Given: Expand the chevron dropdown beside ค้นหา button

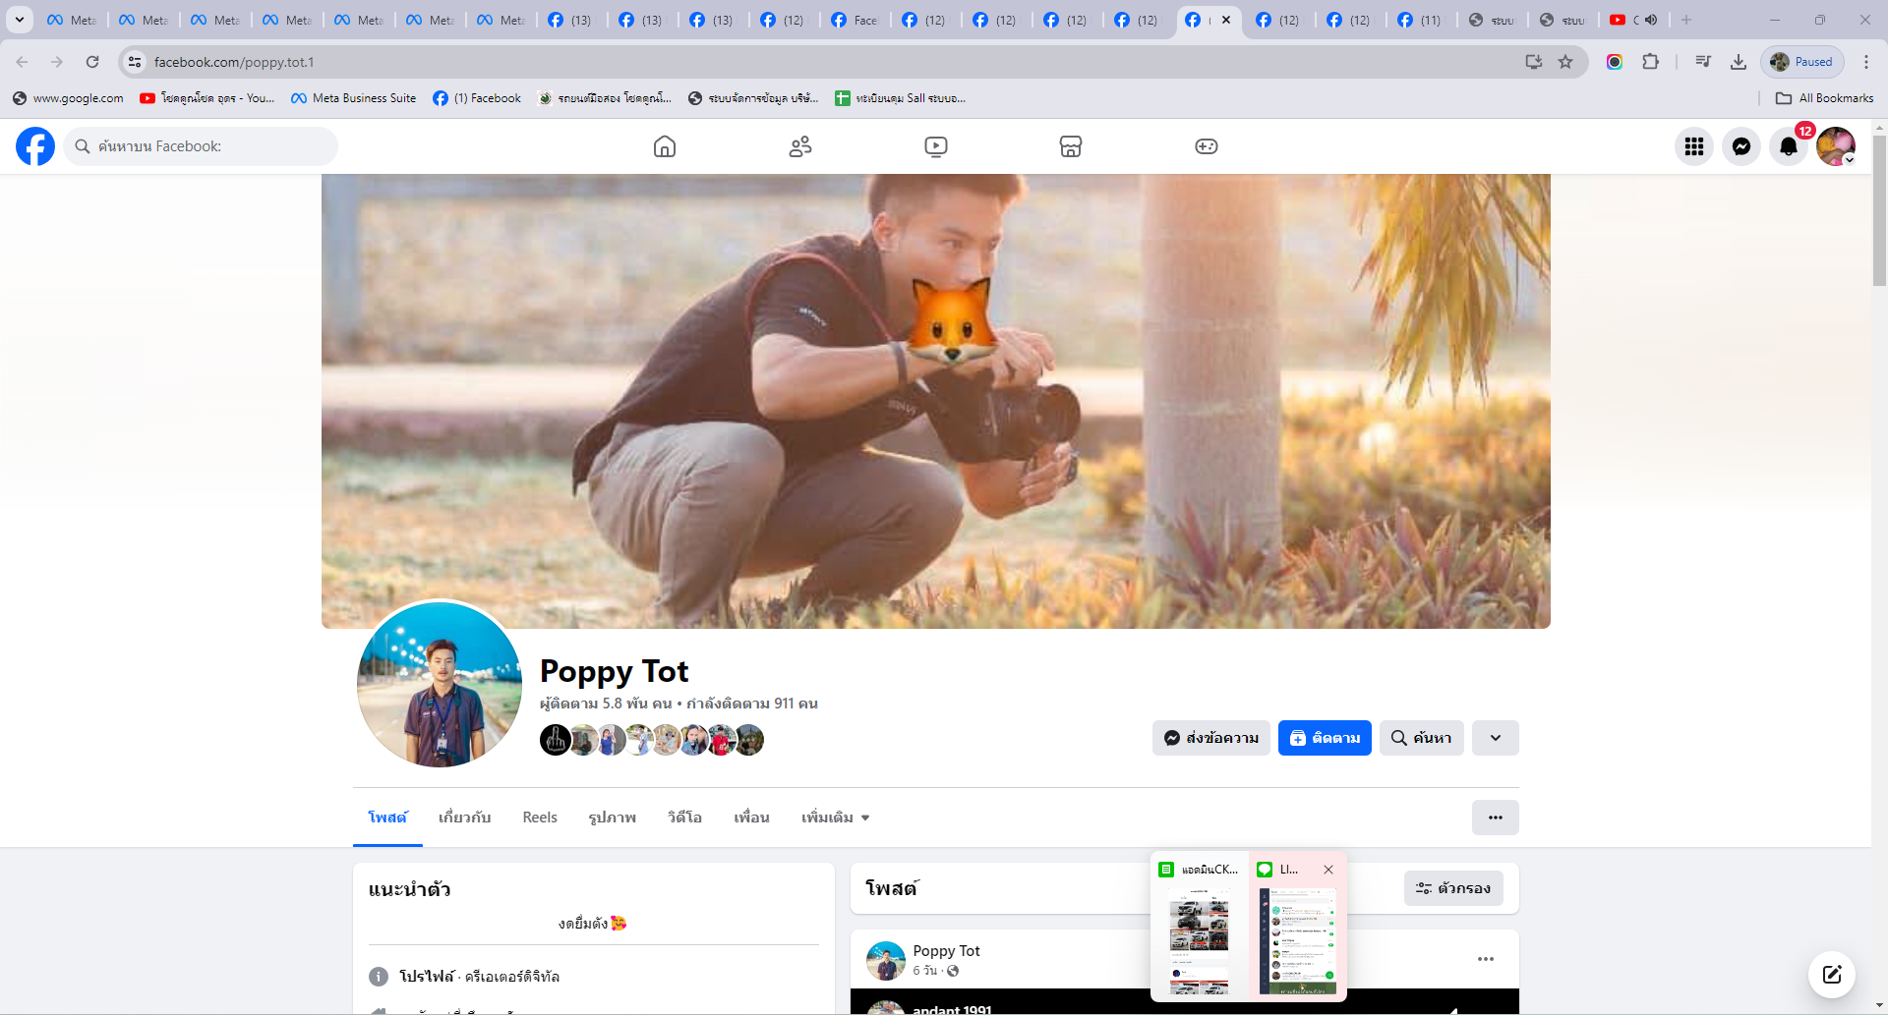Looking at the screenshot, I should (1495, 738).
